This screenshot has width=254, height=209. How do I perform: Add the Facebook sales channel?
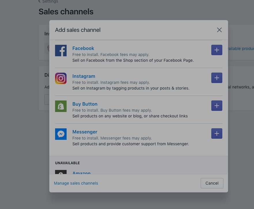pos(217,50)
